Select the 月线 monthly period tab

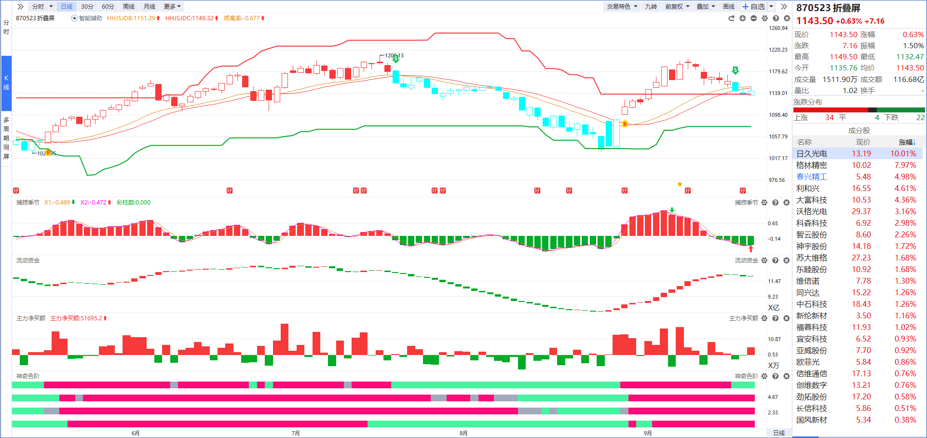(x=150, y=6)
